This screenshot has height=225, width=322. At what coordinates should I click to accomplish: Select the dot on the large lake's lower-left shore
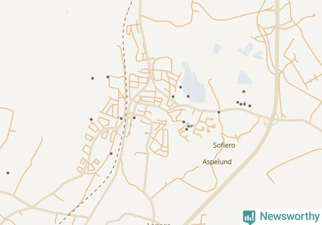pos(188,96)
